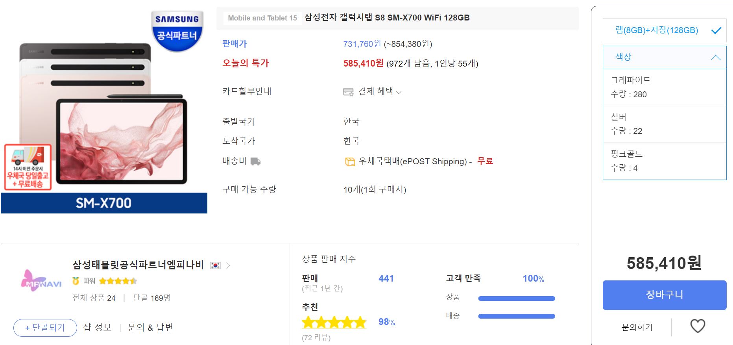Viewport: 733px width, 345px height.
Task: Click the heart wishlist icon
Action: [698, 326]
